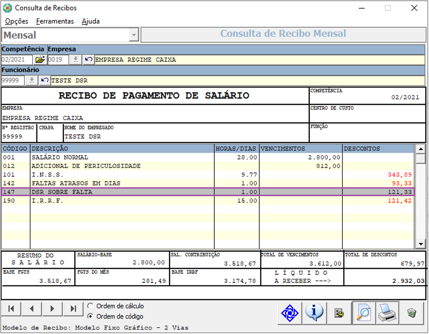Viewport: 429px width, 334px height.
Task: Open the Ajuda menu
Action: 91,22
